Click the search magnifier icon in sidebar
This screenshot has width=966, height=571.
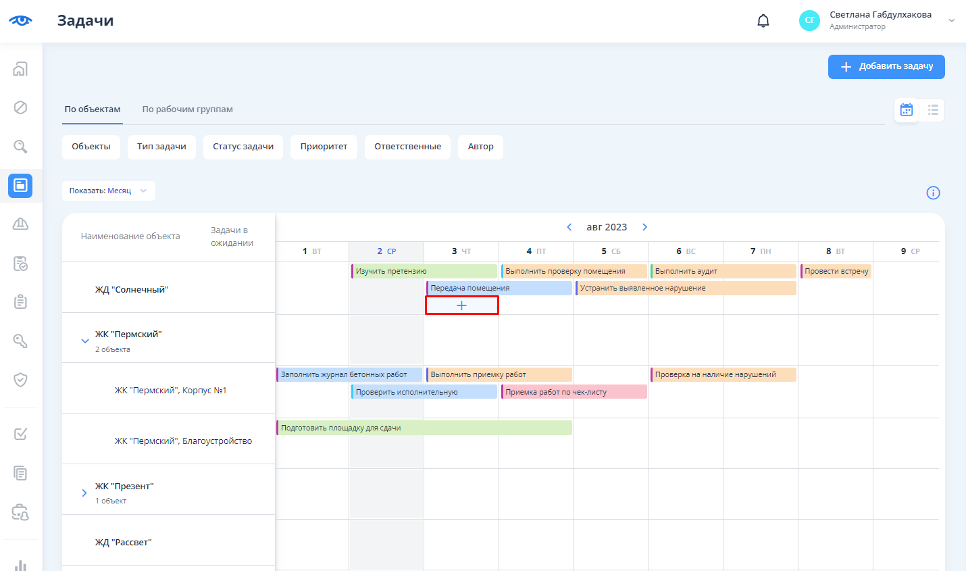20,147
